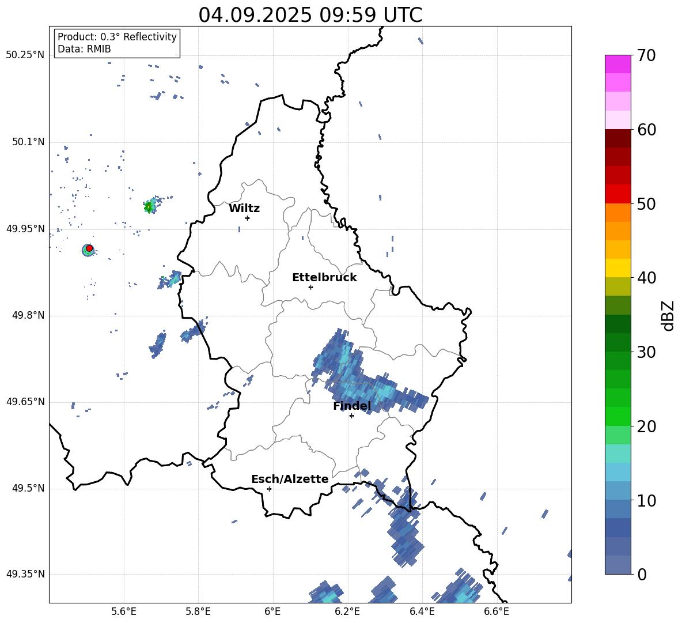682x623 pixels.
Task: Click the 40 label on colorbar
Action: [x=646, y=278]
